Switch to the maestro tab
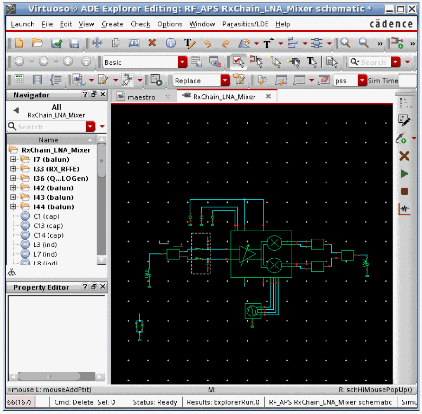 [x=141, y=97]
